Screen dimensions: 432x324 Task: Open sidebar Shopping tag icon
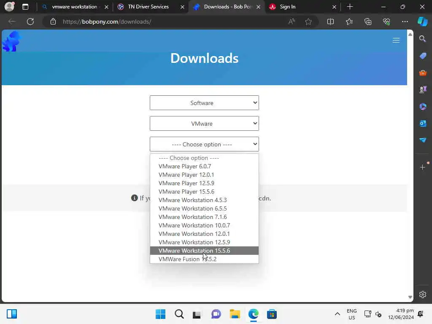[x=423, y=56]
